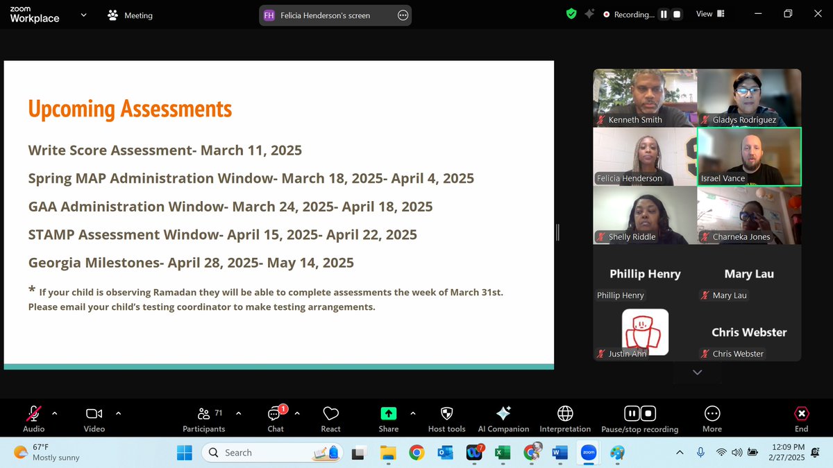Screen dimensions: 833x468
Task: Select Felicia Henderson's video tile
Action: pyautogui.click(x=645, y=156)
